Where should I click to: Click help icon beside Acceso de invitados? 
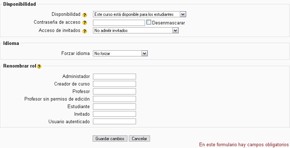85,31
